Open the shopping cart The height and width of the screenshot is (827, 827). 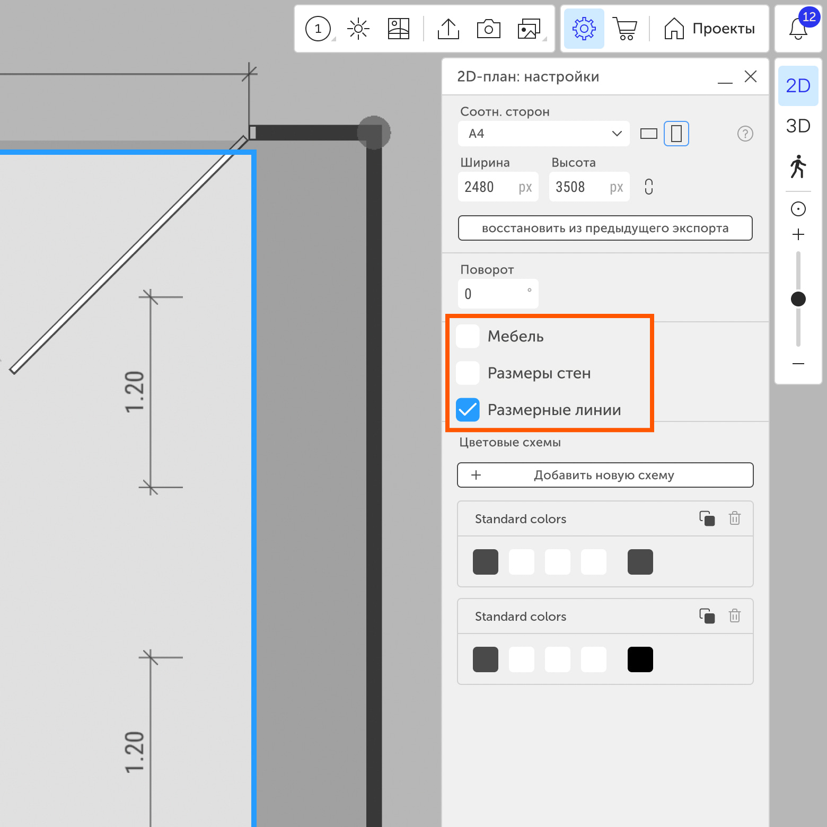tap(626, 29)
